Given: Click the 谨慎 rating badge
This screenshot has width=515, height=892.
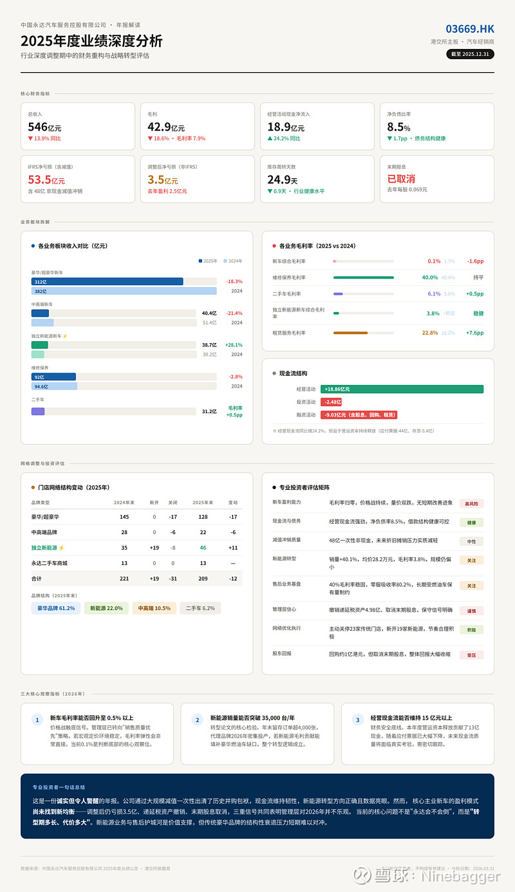Looking at the screenshot, I should pos(471,610).
